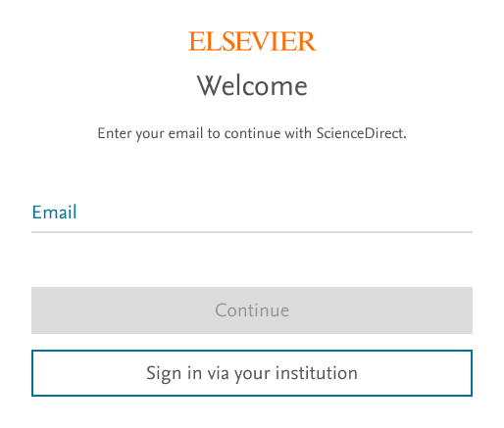Image resolution: width=504 pixels, height=428 pixels.
Task: Click the Welcome heading
Action: coord(252,85)
